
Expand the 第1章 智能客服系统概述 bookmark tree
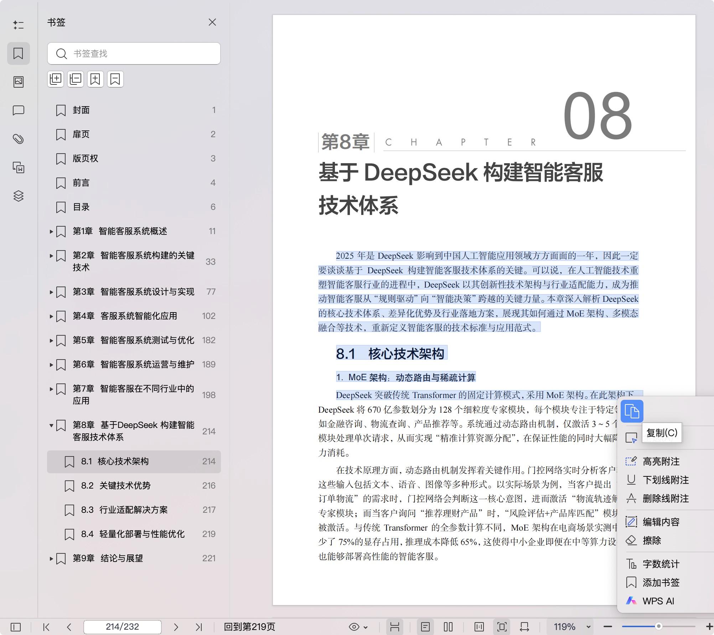(51, 231)
